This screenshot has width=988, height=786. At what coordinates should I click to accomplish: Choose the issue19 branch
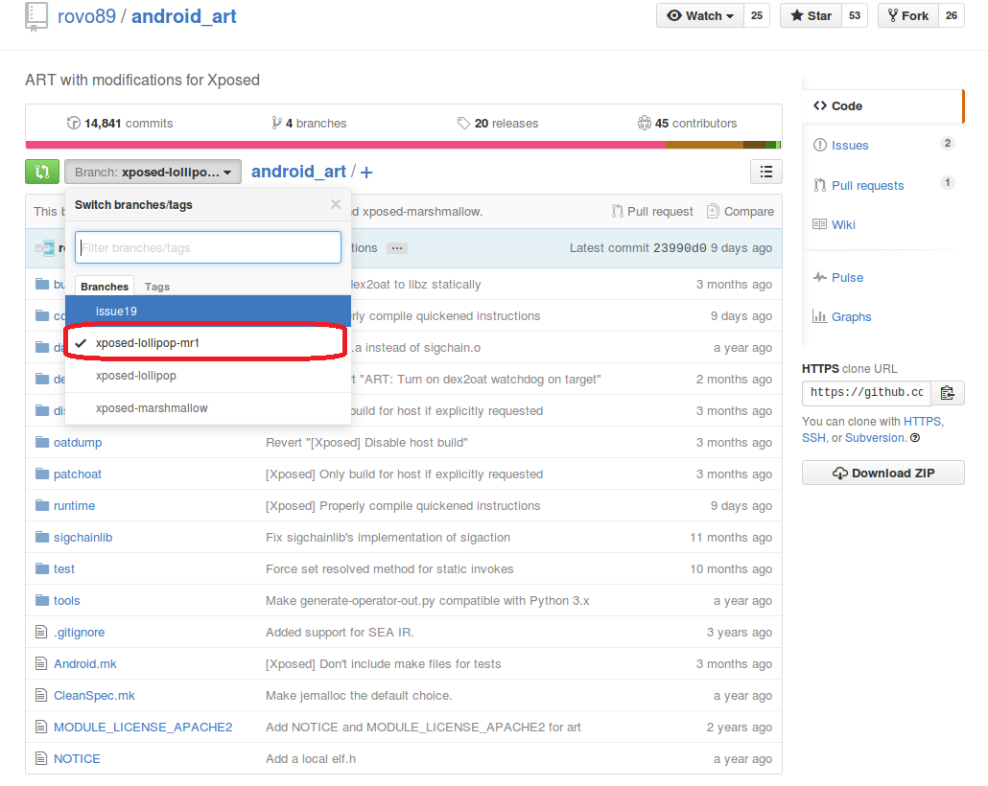click(x=208, y=312)
